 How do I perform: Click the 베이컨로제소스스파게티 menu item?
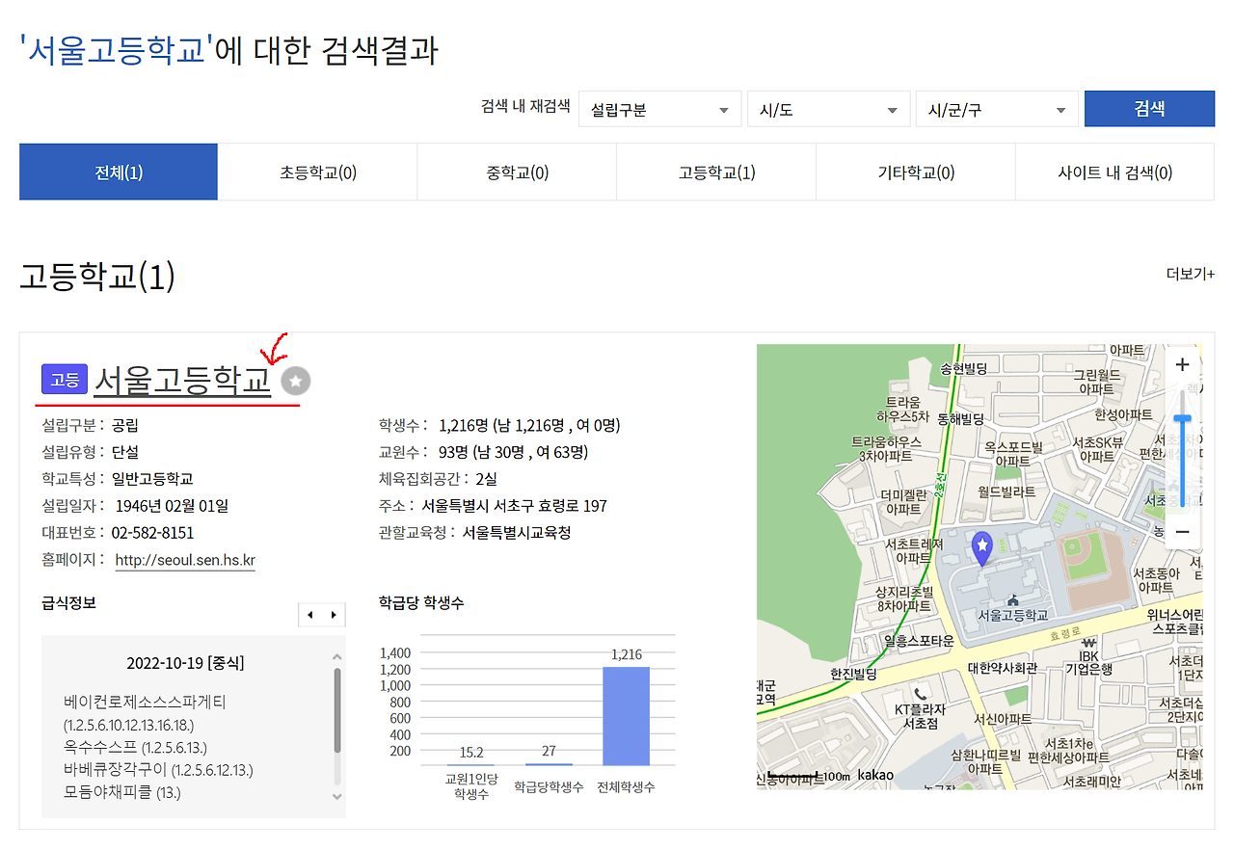click(x=146, y=702)
